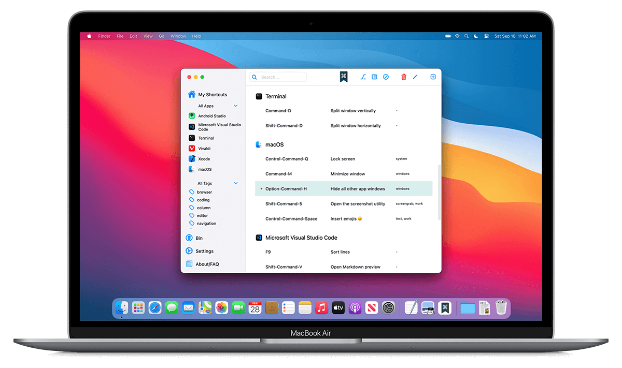Image resolution: width=622 pixels, height=368 pixels.
Task: Open Messages from the Dock
Action: coord(172,308)
